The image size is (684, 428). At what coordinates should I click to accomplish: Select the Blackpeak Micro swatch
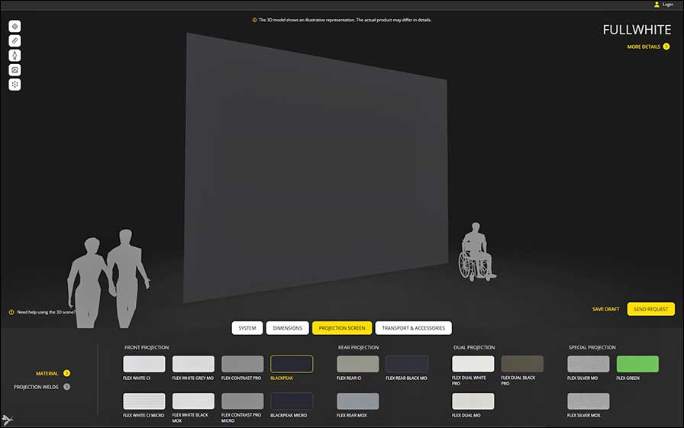[292, 401]
